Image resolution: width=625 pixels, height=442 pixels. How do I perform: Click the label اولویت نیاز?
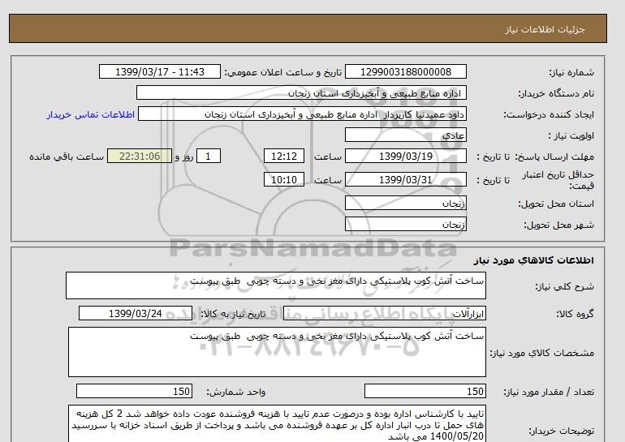coord(571,135)
